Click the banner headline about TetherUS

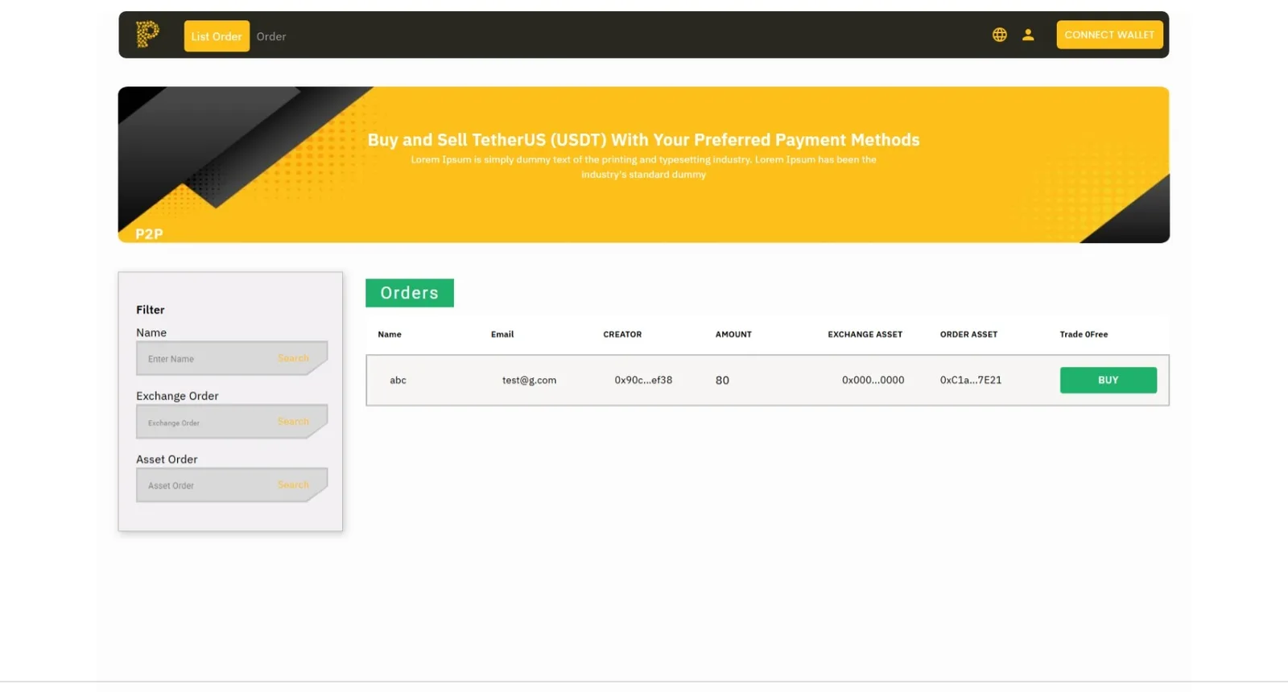[x=643, y=139]
